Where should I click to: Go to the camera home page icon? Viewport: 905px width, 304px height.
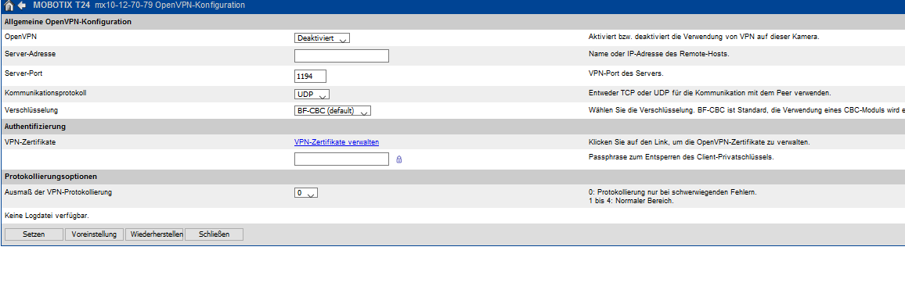point(9,5)
